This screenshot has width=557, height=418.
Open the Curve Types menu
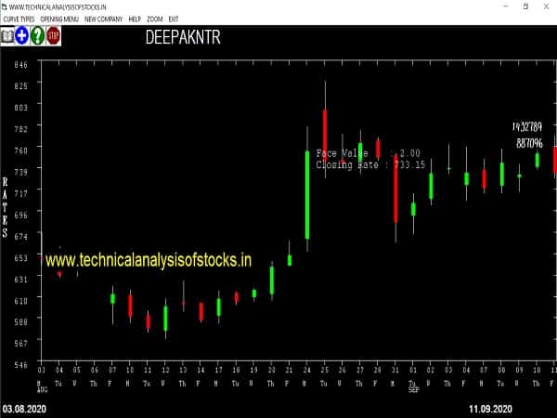[19, 19]
